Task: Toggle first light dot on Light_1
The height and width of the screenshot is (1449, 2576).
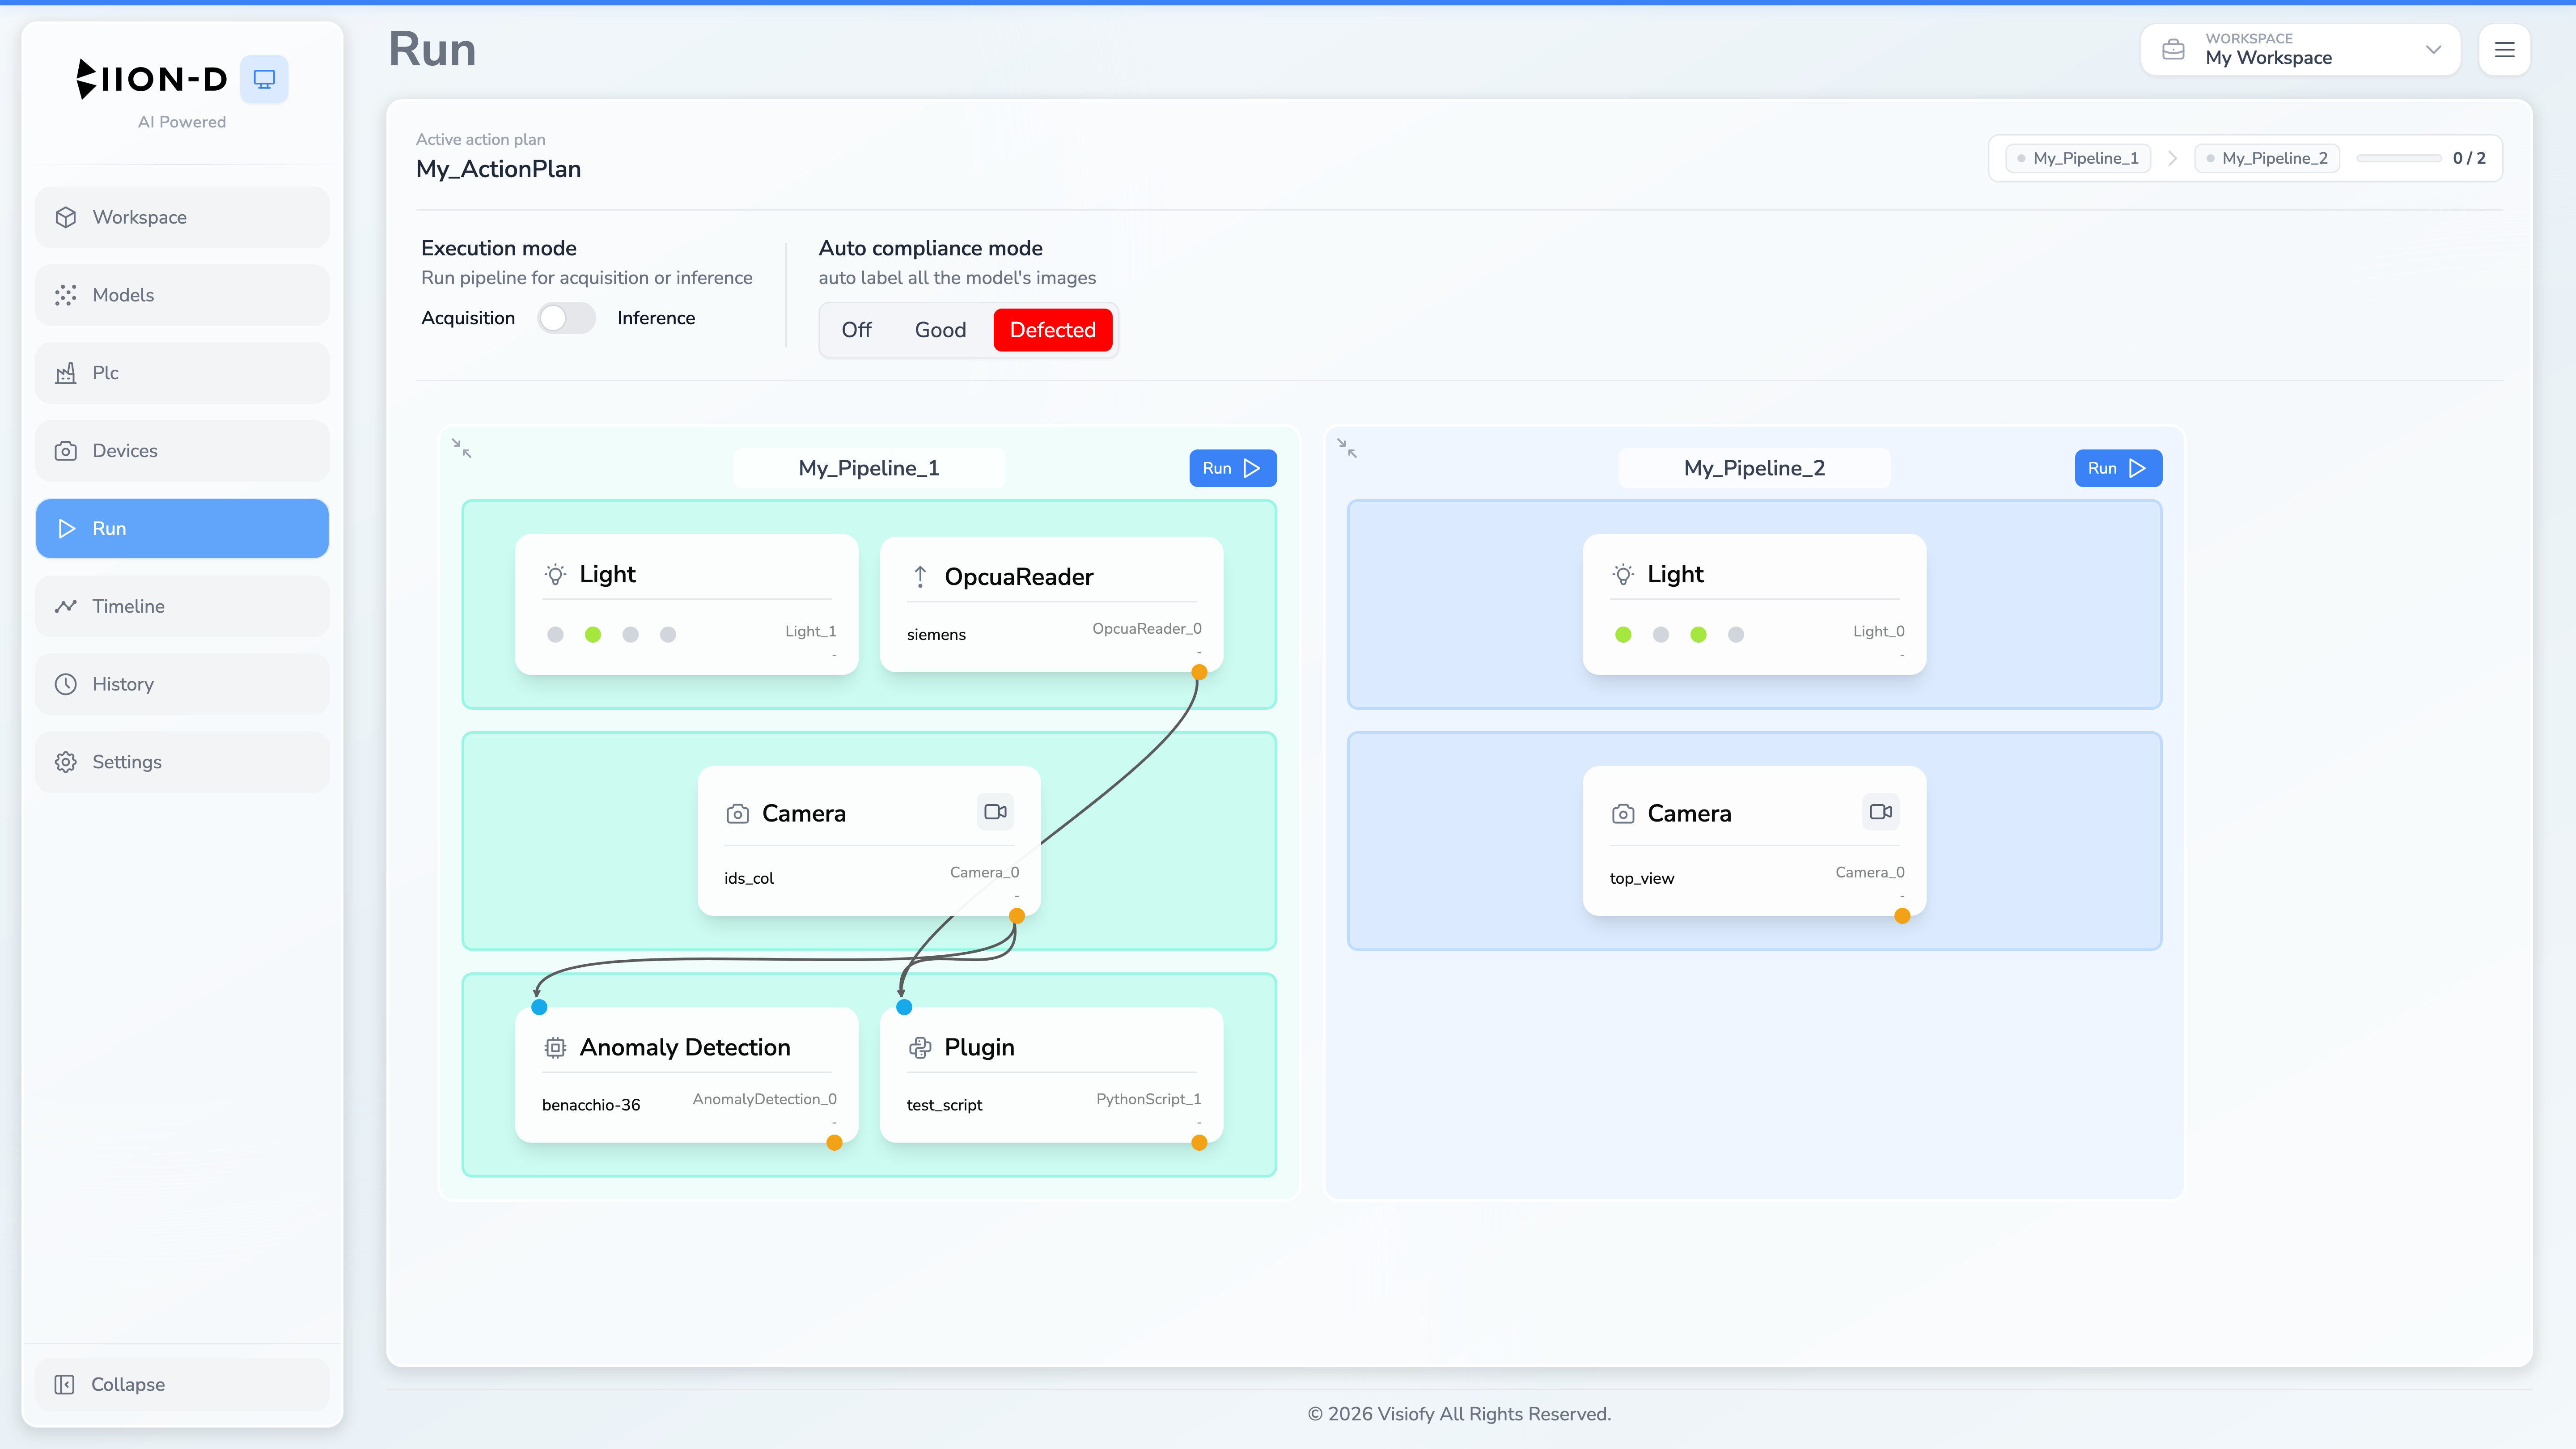Action: point(555,635)
